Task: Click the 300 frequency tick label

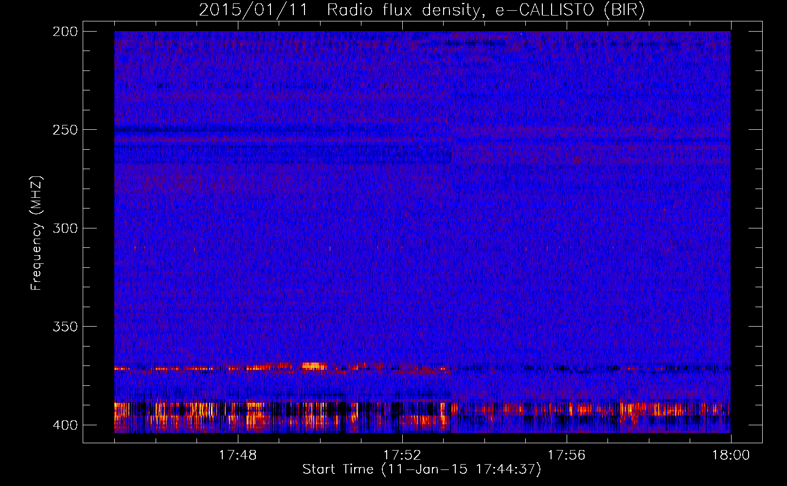Action: [x=65, y=228]
